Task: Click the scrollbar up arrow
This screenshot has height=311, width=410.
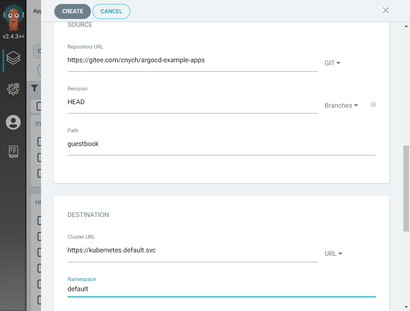Action: tap(406, 26)
